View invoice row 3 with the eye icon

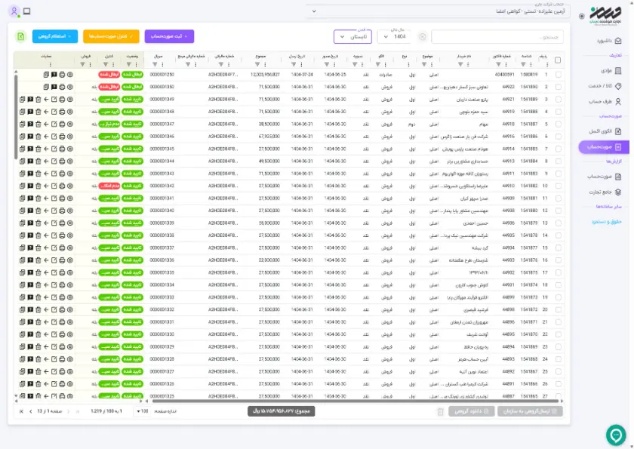tap(70, 100)
